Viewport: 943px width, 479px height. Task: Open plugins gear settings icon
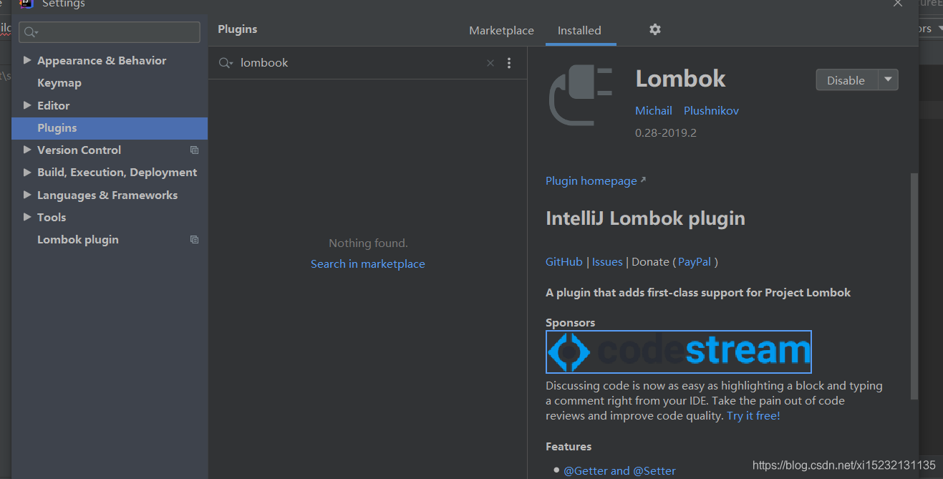(x=654, y=29)
